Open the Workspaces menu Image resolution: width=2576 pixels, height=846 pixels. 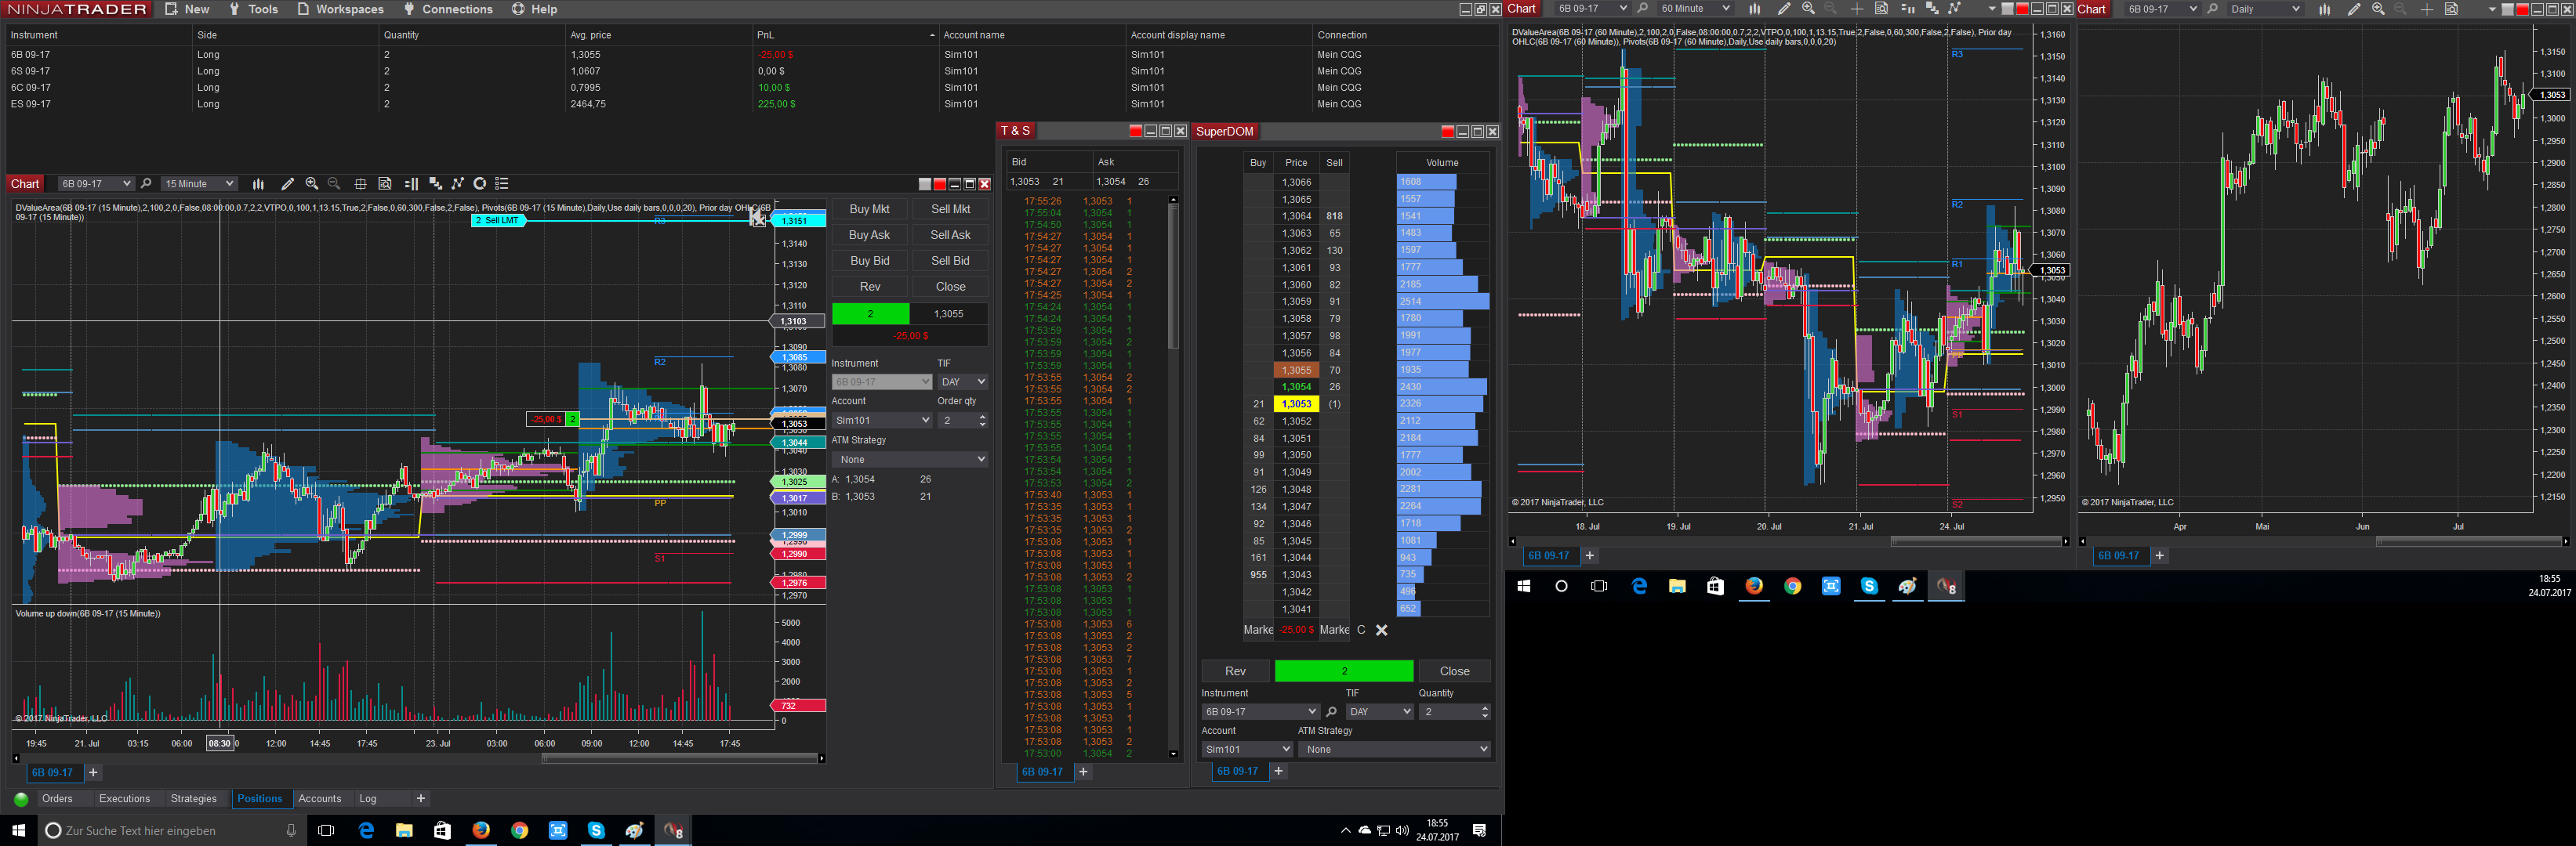click(x=341, y=9)
